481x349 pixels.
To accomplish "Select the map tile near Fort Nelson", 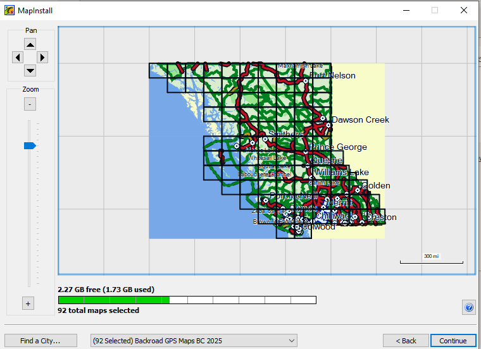I will tap(322, 85).
